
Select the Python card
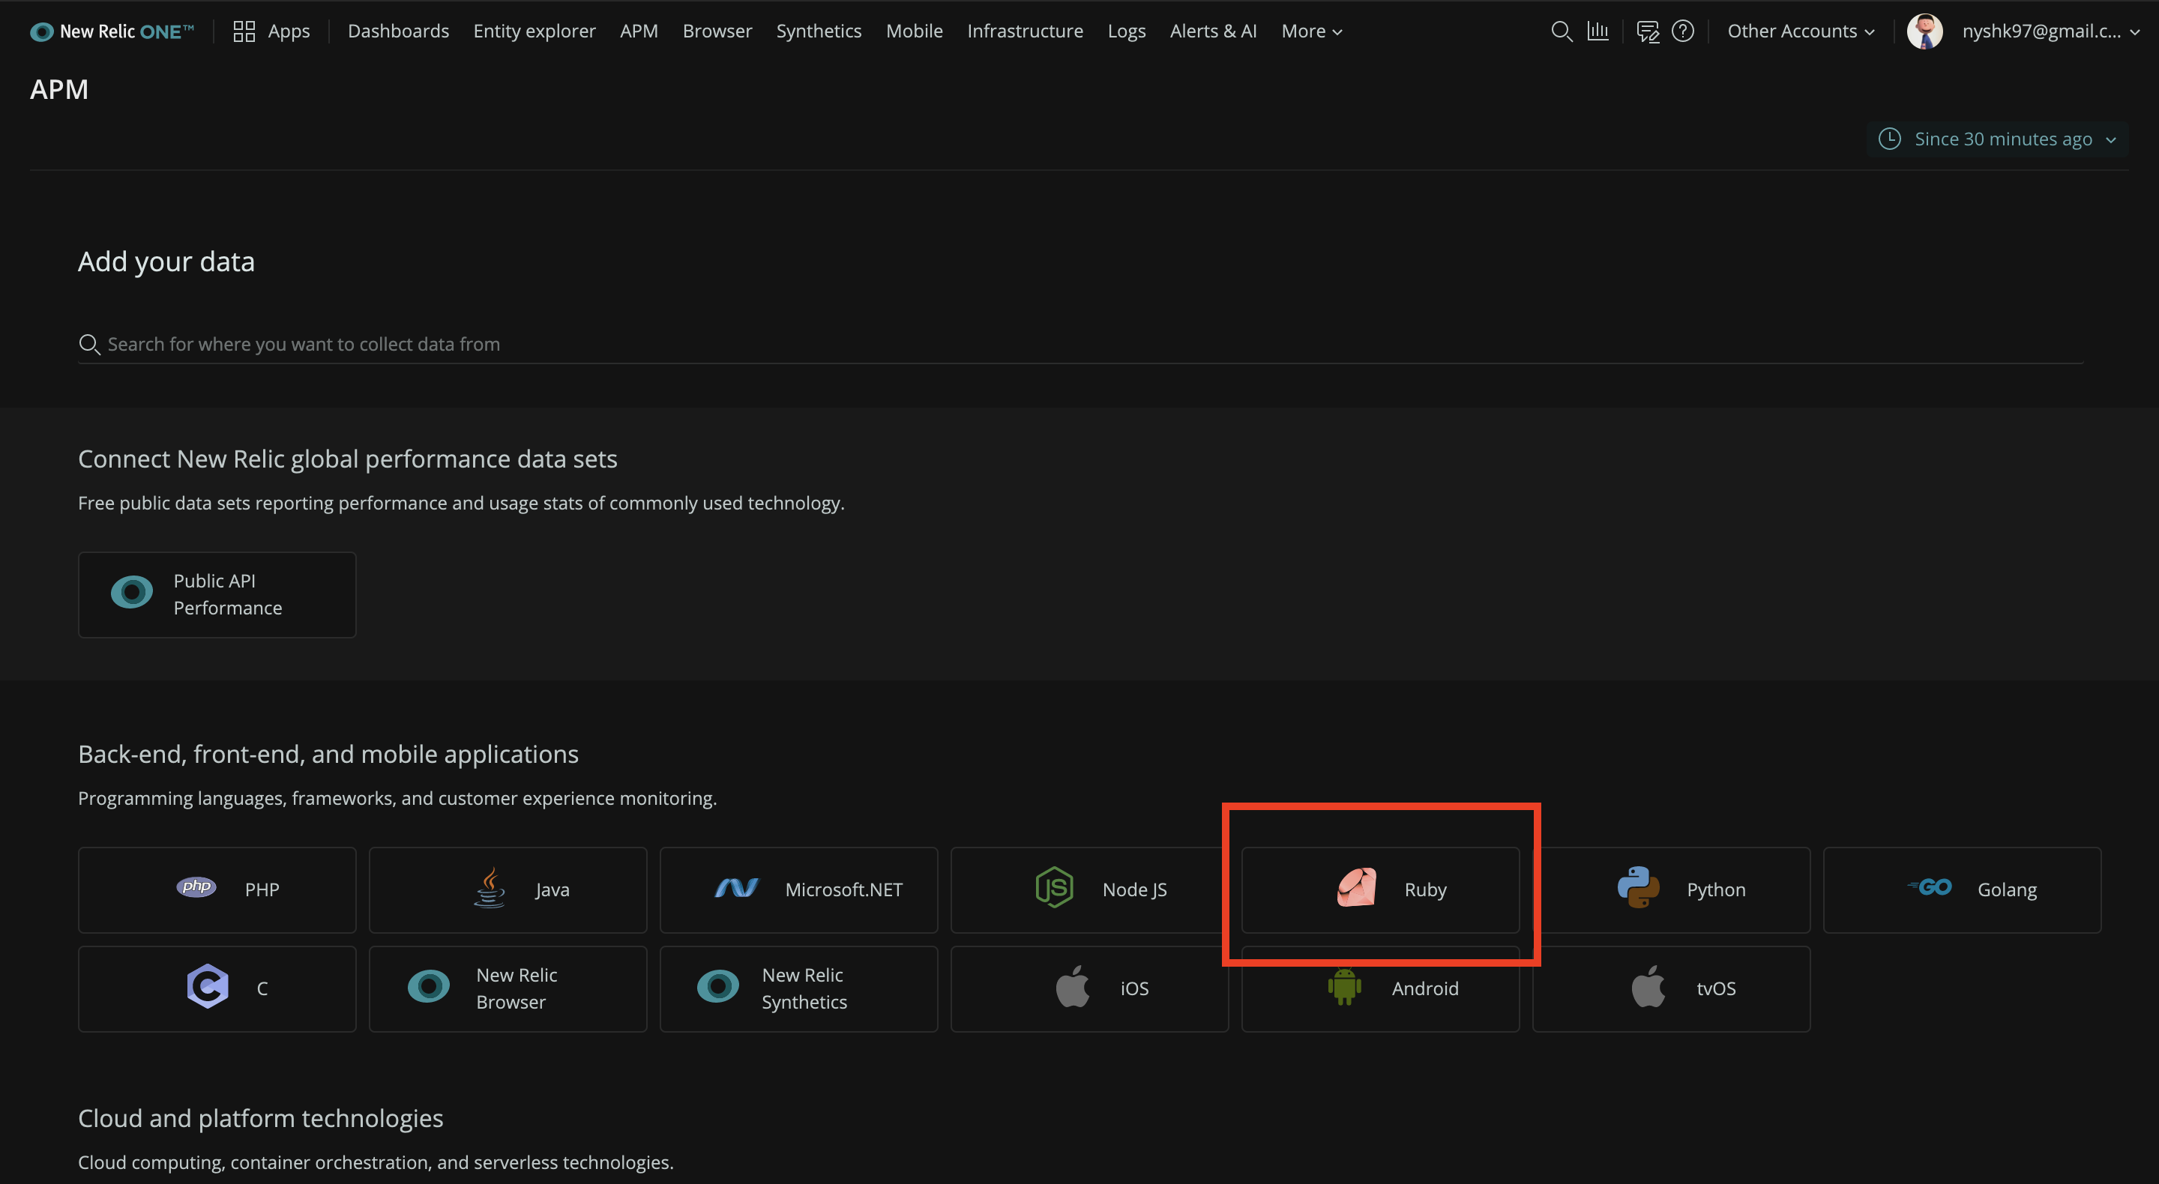coord(1671,890)
